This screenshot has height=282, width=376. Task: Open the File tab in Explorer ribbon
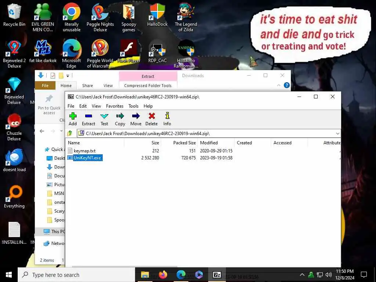(45, 86)
